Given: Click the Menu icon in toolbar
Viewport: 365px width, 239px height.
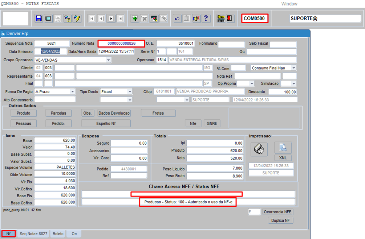Looking at the screenshot, I should point(221,18).
